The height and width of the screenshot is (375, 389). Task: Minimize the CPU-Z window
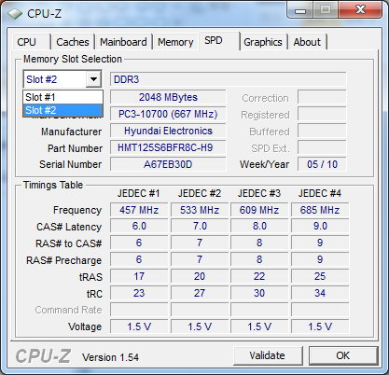pos(300,10)
